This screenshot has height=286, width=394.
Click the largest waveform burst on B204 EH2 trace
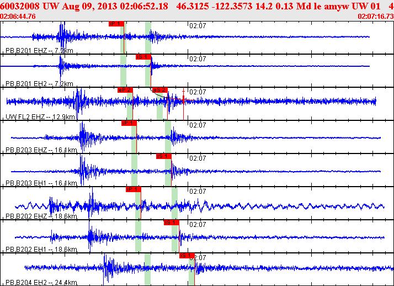(x=109, y=268)
